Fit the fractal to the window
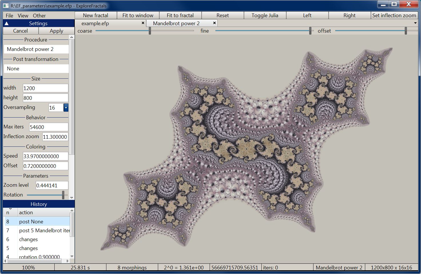Screen dimensions: 421x274 (x=138, y=15)
